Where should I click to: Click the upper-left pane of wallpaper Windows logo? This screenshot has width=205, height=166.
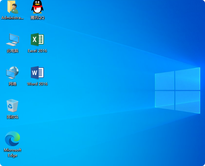(165, 81)
